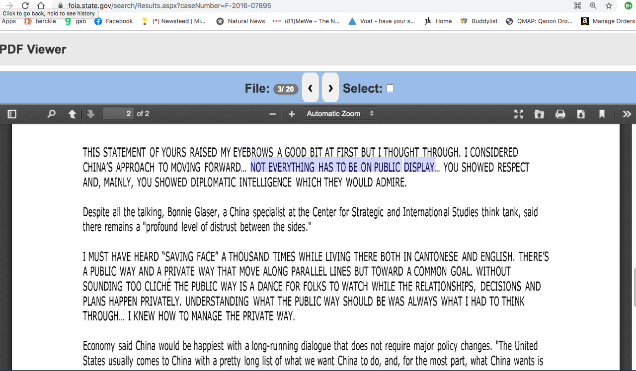Viewport: 636px width, 371px height.
Task: Open the Home bookmark
Action: pos(438,21)
